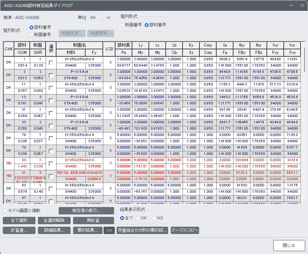Screen dimensions: 308x254
Task: Click the 断面名 column header
Action: (x=80, y=45)
